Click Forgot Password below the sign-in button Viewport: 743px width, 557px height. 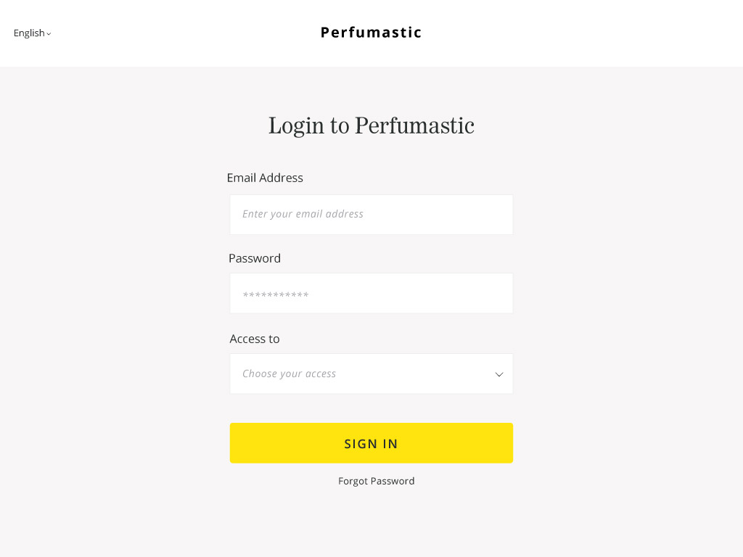coord(376,481)
